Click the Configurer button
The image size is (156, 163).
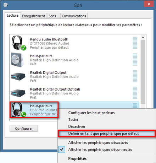tap(24, 129)
